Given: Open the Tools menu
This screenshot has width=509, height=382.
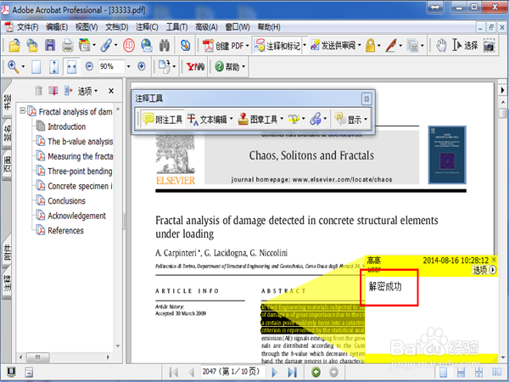Looking at the screenshot, I should (176, 27).
